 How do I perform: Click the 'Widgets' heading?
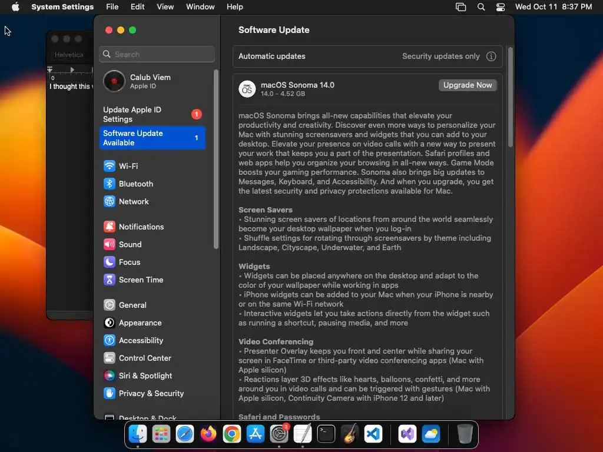coord(254,267)
